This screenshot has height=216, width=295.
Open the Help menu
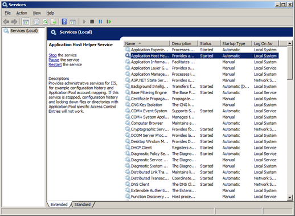(50, 13)
